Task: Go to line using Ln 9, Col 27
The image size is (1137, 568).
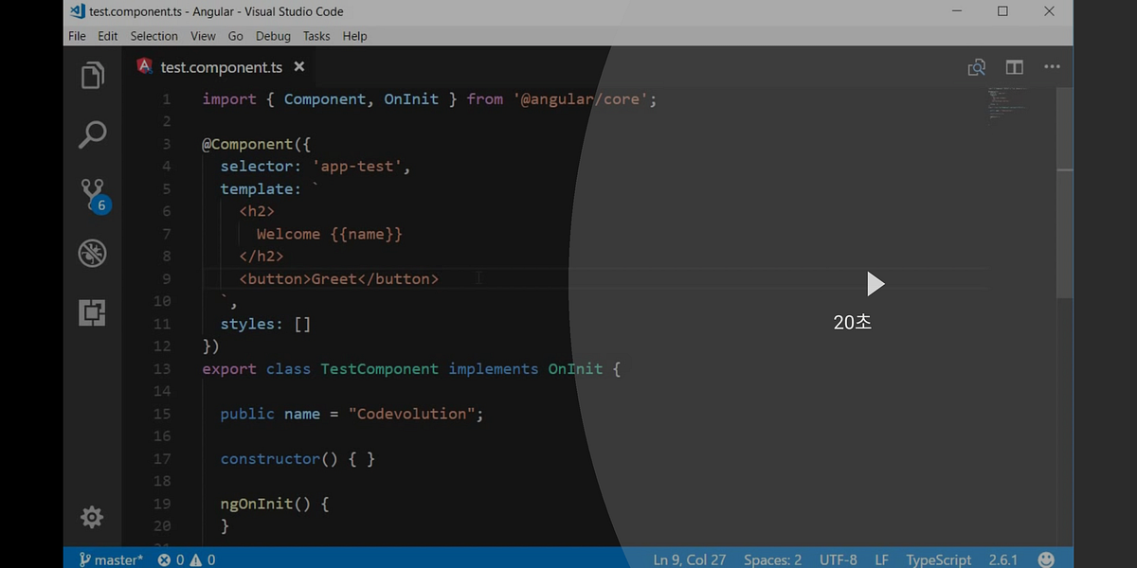Action: pos(690,559)
